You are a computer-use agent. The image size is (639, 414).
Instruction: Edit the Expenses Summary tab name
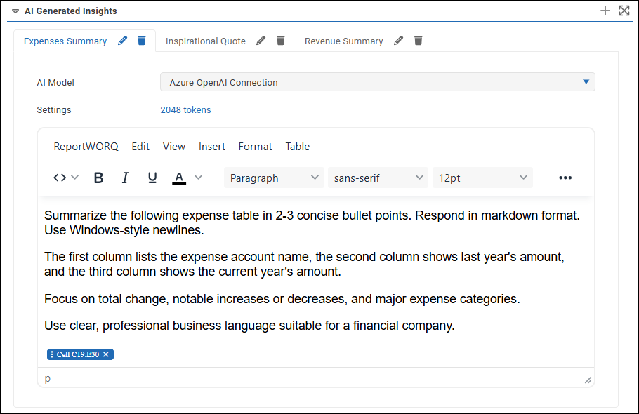click(123, 41)
